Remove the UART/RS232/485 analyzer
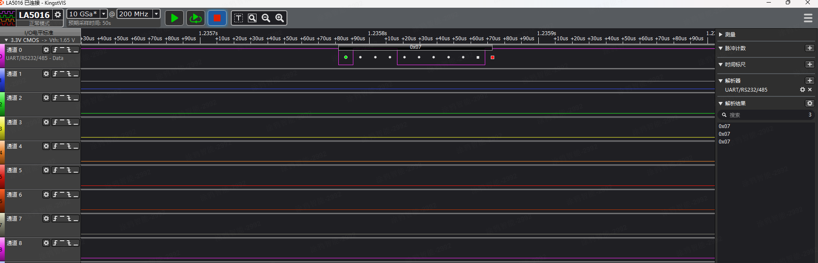The height and width of the screenshot is (263, 818). click(810, 90)
